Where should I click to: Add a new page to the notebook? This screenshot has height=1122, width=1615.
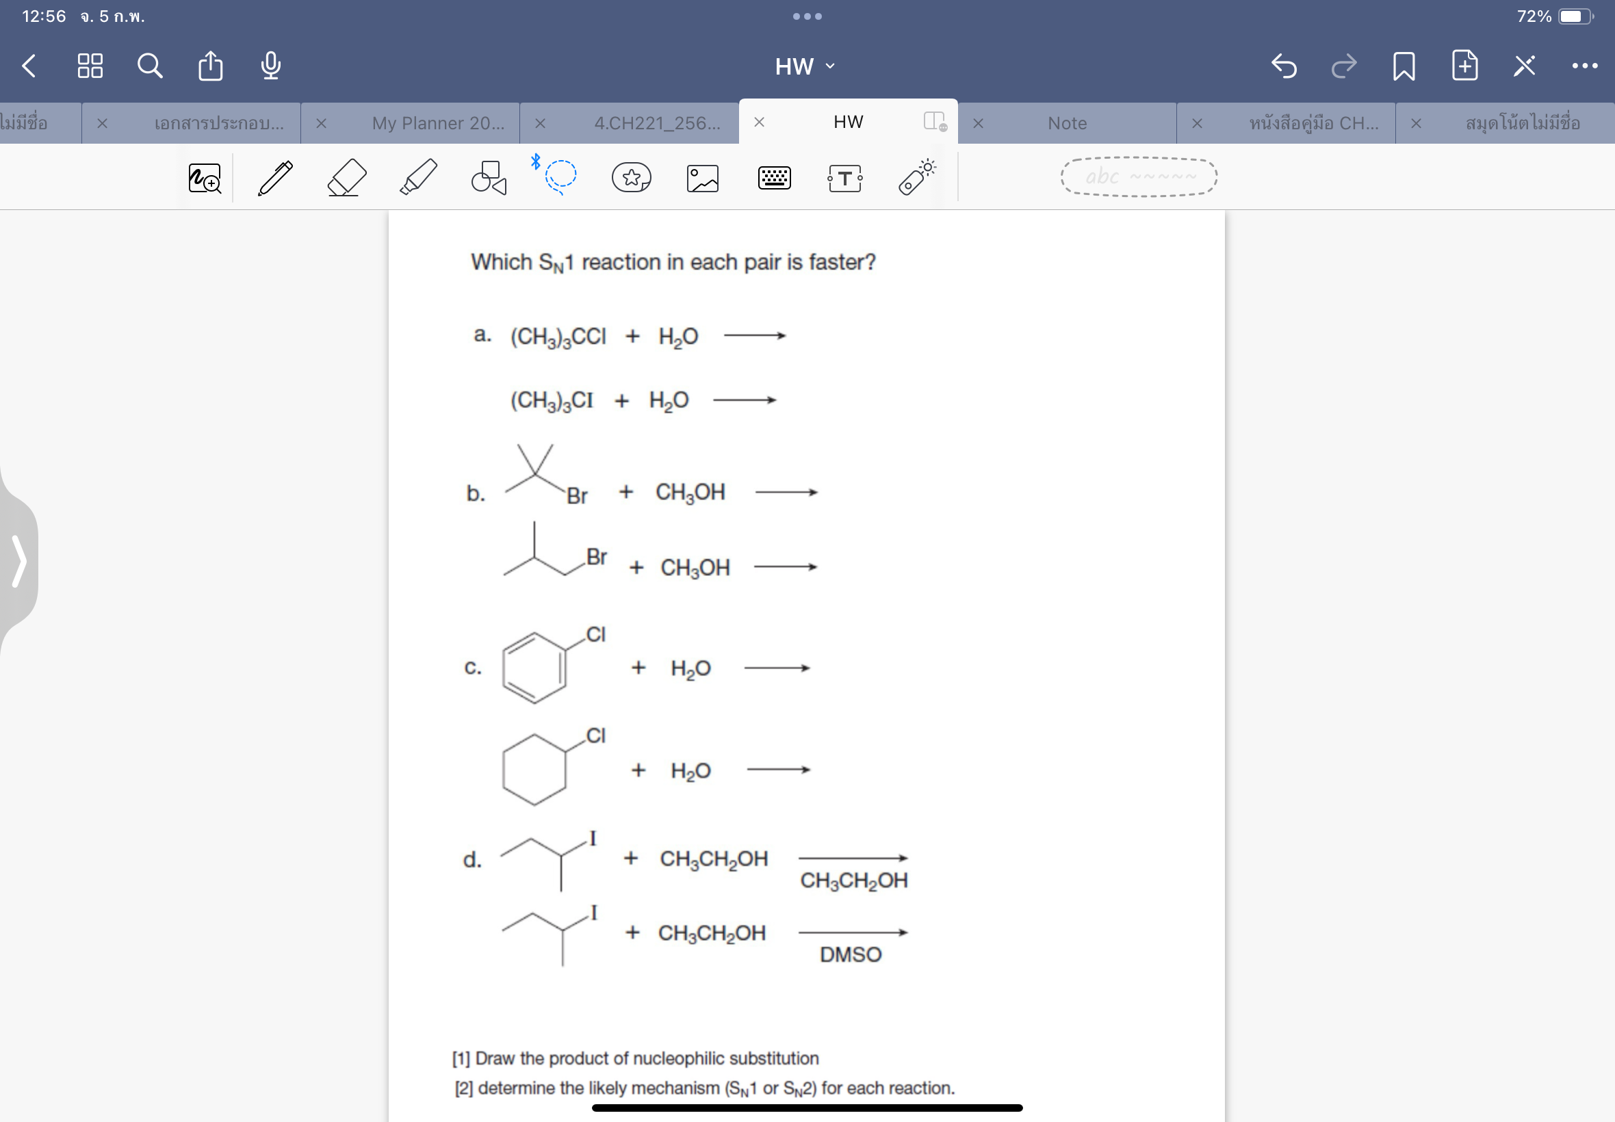(x=1464, y=66)
